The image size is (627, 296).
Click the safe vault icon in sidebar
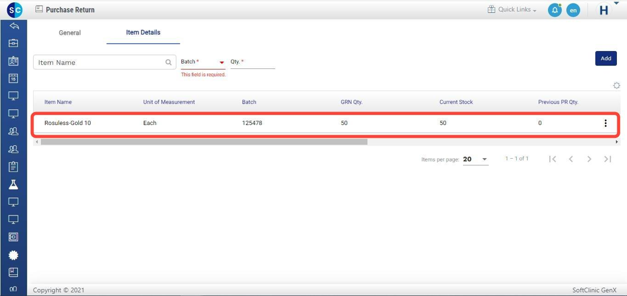[13, 237]
